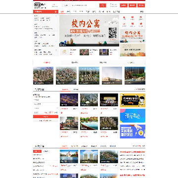Select first tab above five-project thumbnail row

pyautogui.click(x=47, y=62)
